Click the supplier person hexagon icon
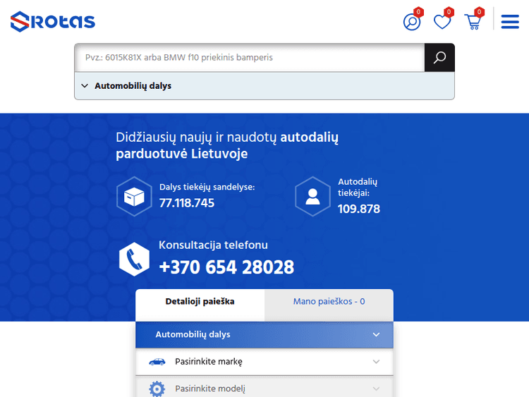The width and height of the screenshot is (529, 397). click(312, 197)
